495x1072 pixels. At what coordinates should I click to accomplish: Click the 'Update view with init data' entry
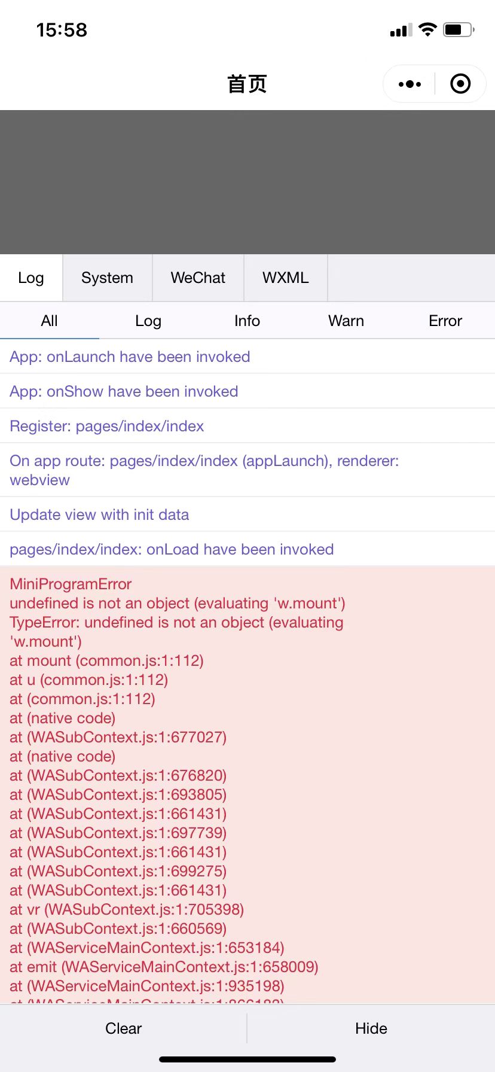tap(99, 514)
